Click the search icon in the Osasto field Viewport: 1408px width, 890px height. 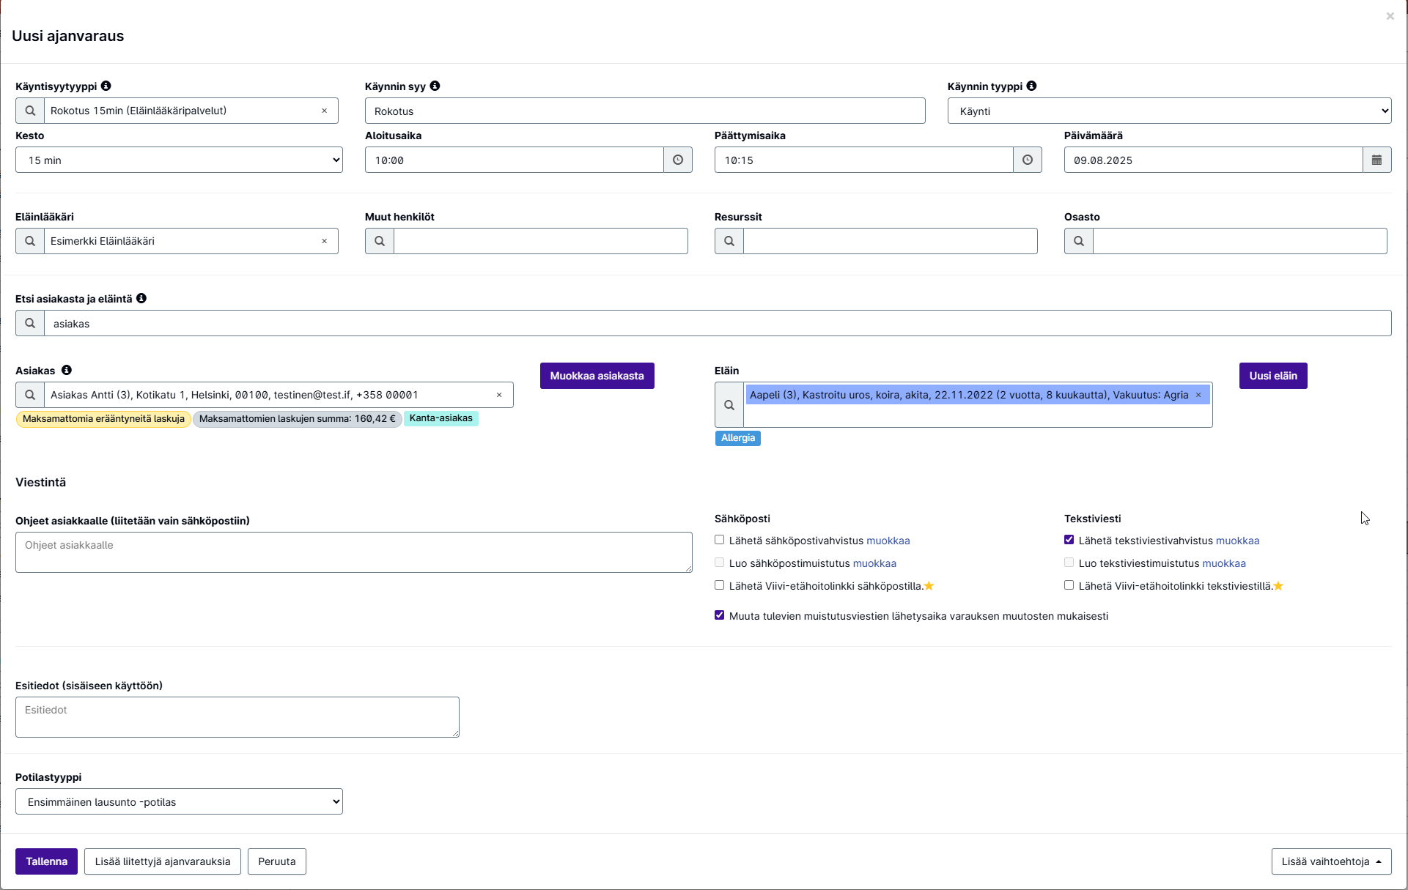[x=1079, y=241]
